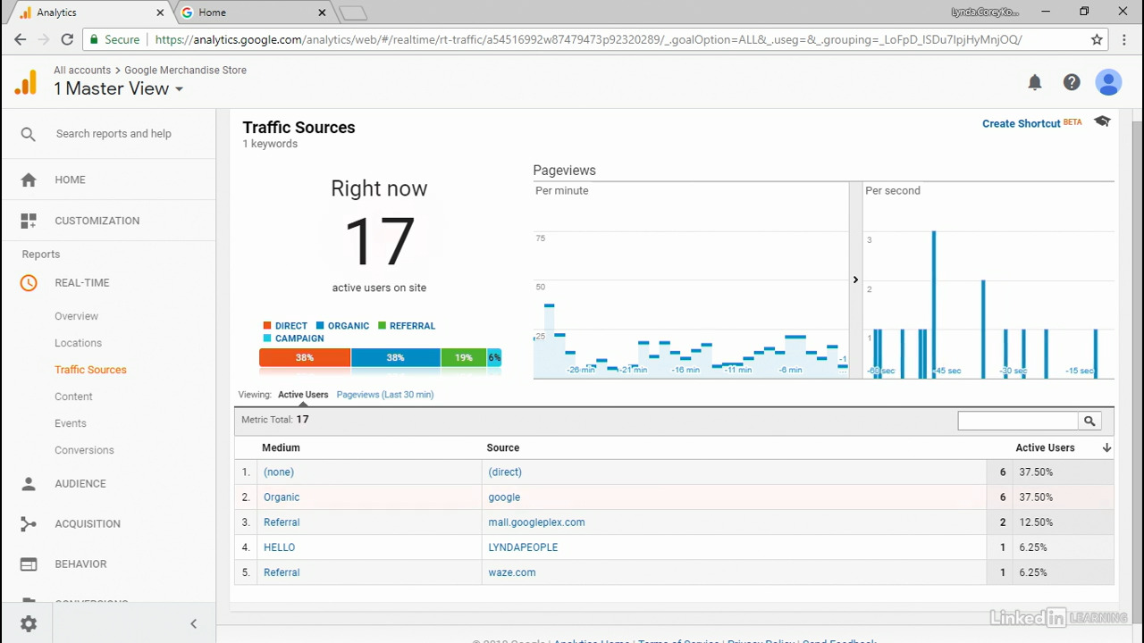Reload the page with the refresh icon
This screenshot has height=643, width=1144.
67,39
